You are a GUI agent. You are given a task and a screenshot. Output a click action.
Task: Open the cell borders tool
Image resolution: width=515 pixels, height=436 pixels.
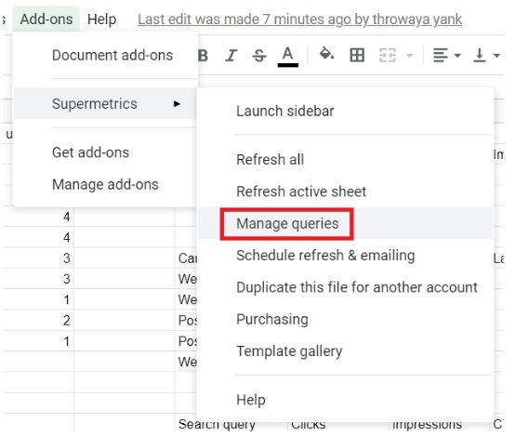(357, 55)
